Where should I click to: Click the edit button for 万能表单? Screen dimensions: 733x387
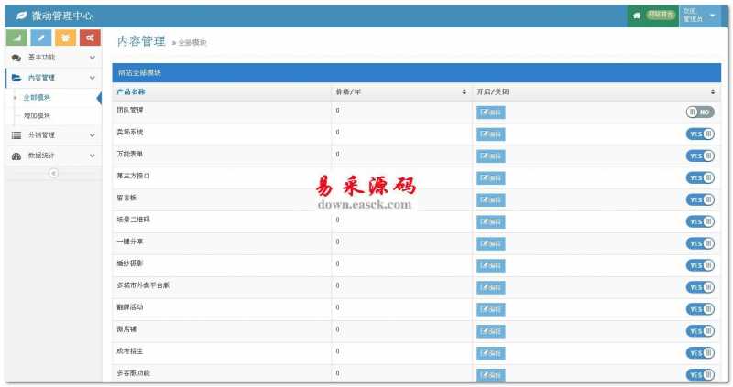(x=490, y=156)
